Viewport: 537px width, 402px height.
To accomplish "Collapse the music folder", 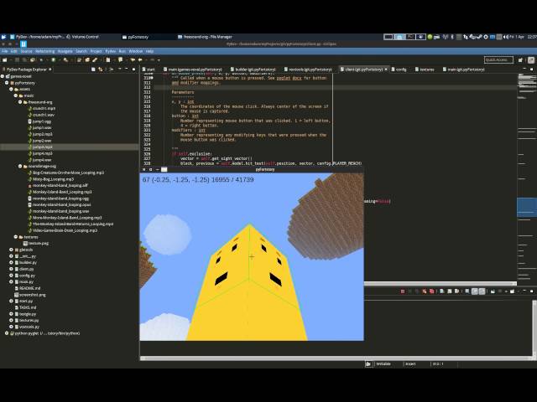I will coord(16,95).
